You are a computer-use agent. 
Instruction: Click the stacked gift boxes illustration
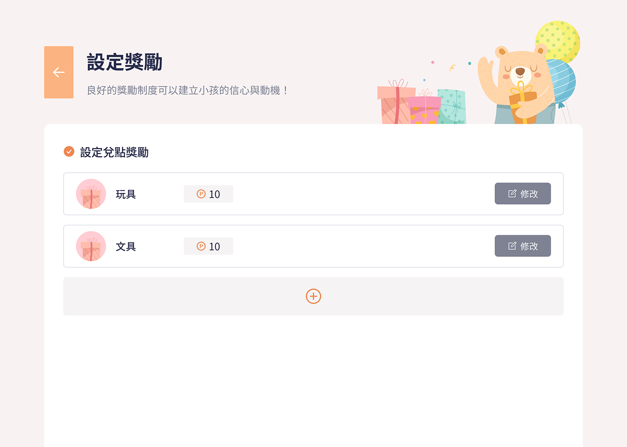click(x=421, y=102)
